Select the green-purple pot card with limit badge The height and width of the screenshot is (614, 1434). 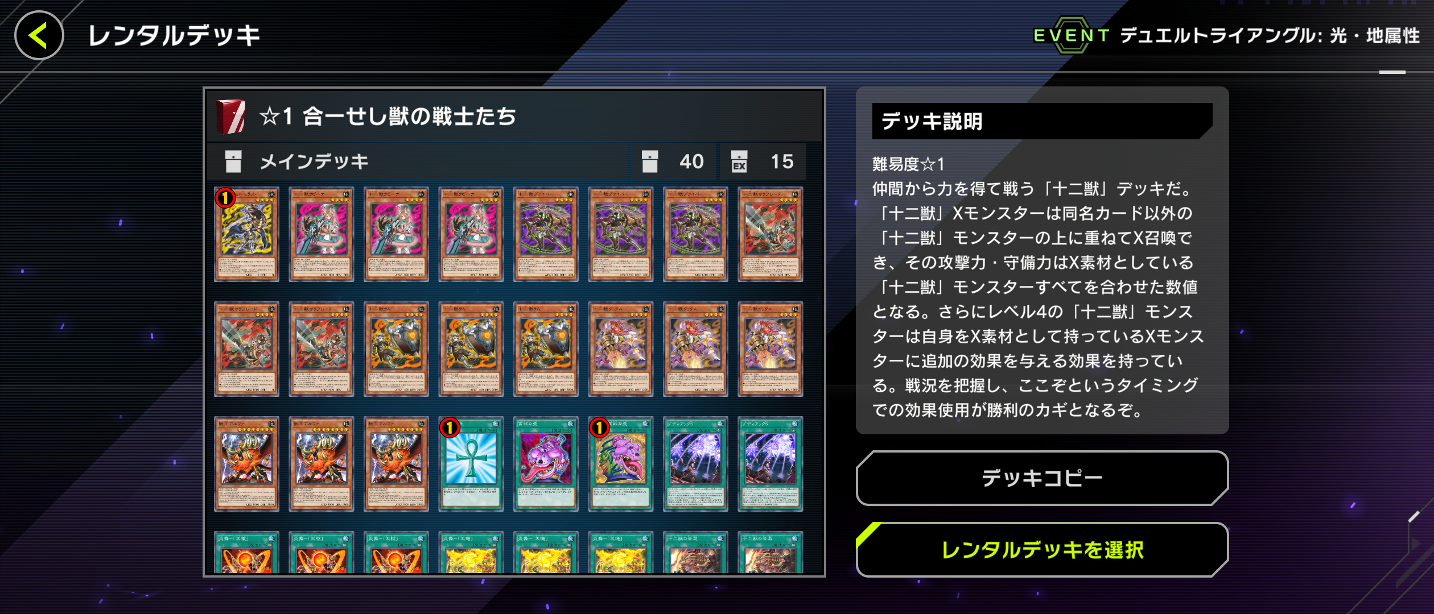620,464
